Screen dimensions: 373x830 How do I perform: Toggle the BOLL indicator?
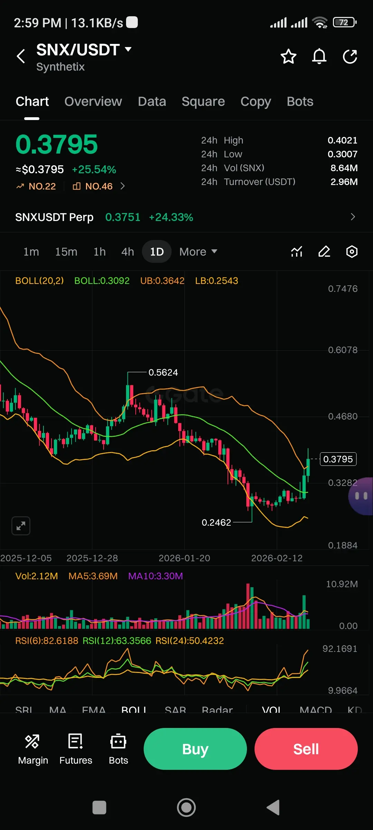click(x=134, y=710)
